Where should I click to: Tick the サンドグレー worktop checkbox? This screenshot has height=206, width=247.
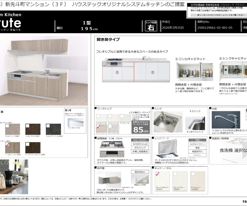pyautogui.click(x=122, y=116)
